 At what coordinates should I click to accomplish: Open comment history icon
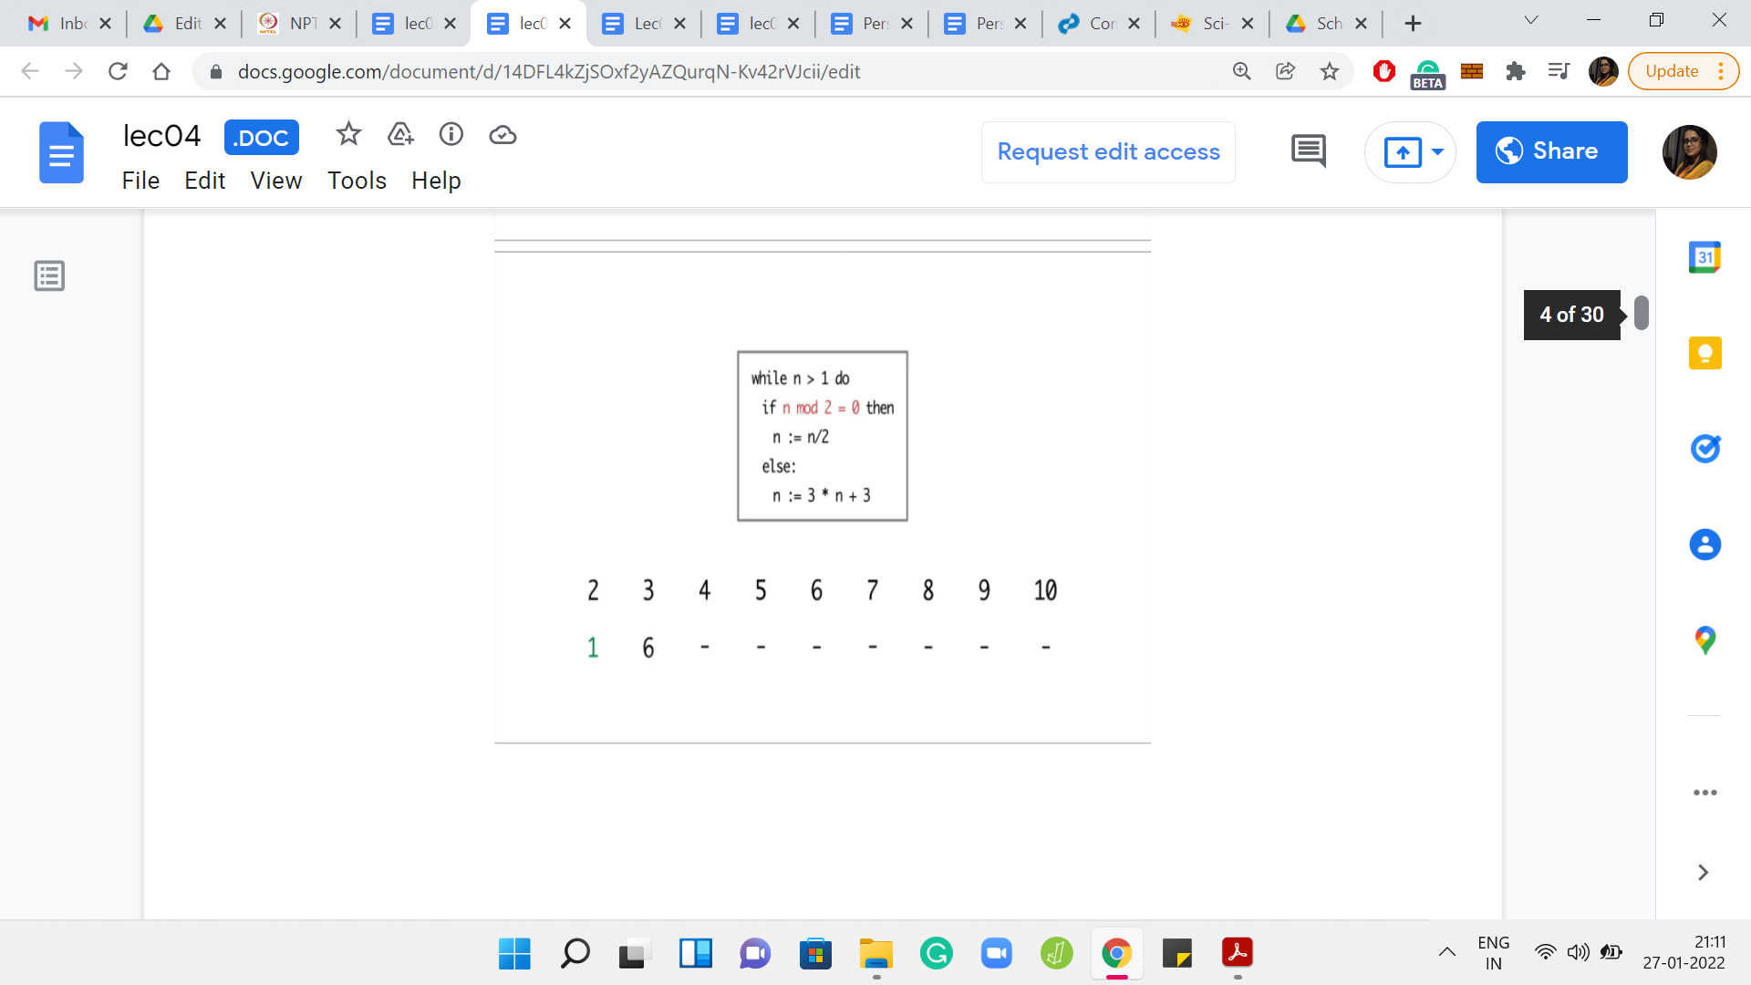coord(1309,151)
